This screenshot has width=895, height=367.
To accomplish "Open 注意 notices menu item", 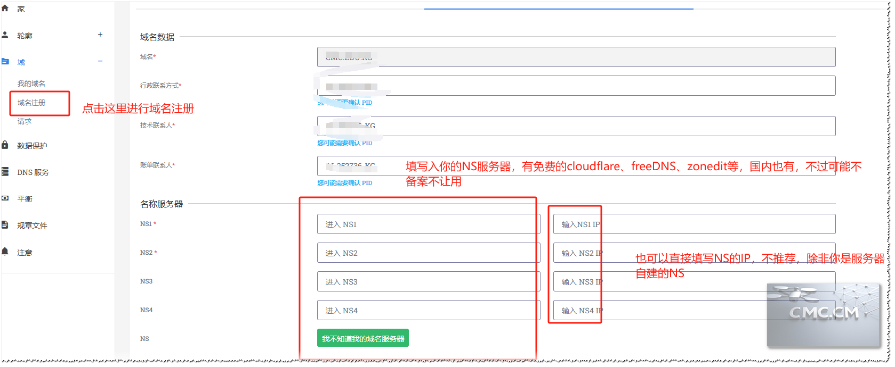I will pyautogui.click(x=25, y=253).
